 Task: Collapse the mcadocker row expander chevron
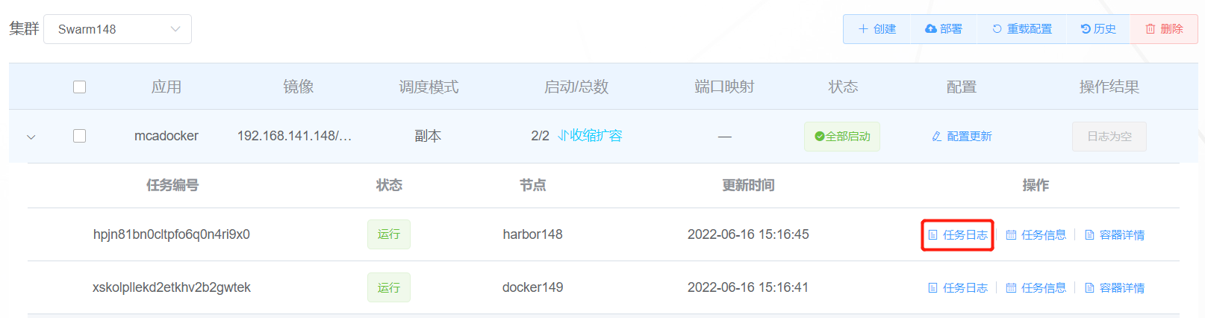31,137
